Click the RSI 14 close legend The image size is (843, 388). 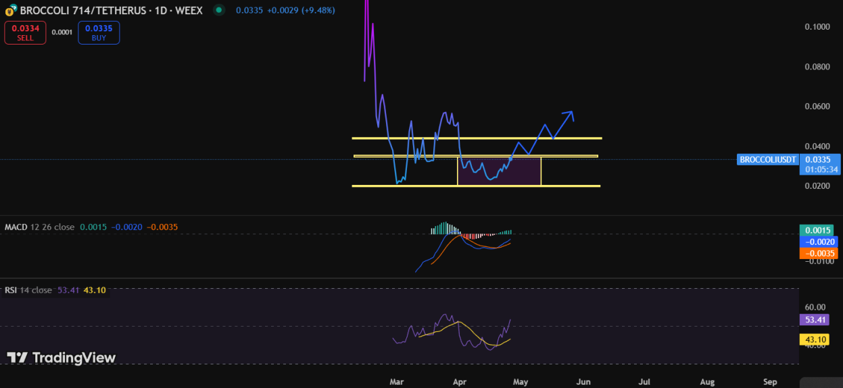pyautogui.click(x=28, y=290)
